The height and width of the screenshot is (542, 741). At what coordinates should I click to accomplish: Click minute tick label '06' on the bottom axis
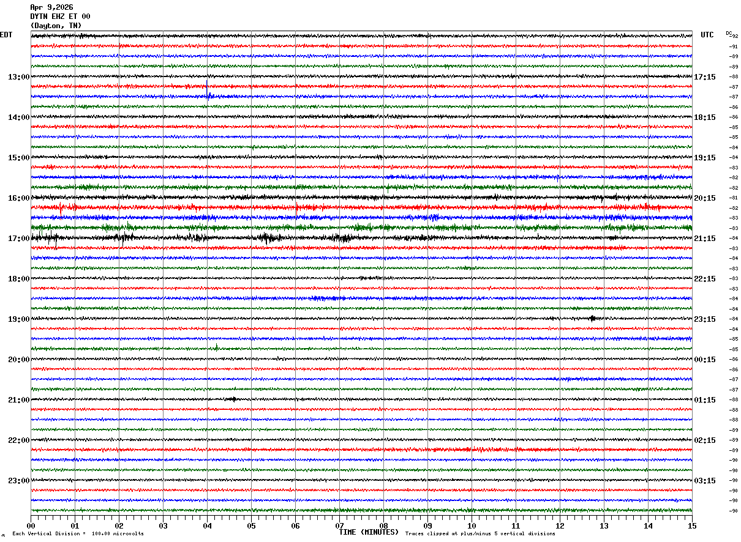click(295, 525)
